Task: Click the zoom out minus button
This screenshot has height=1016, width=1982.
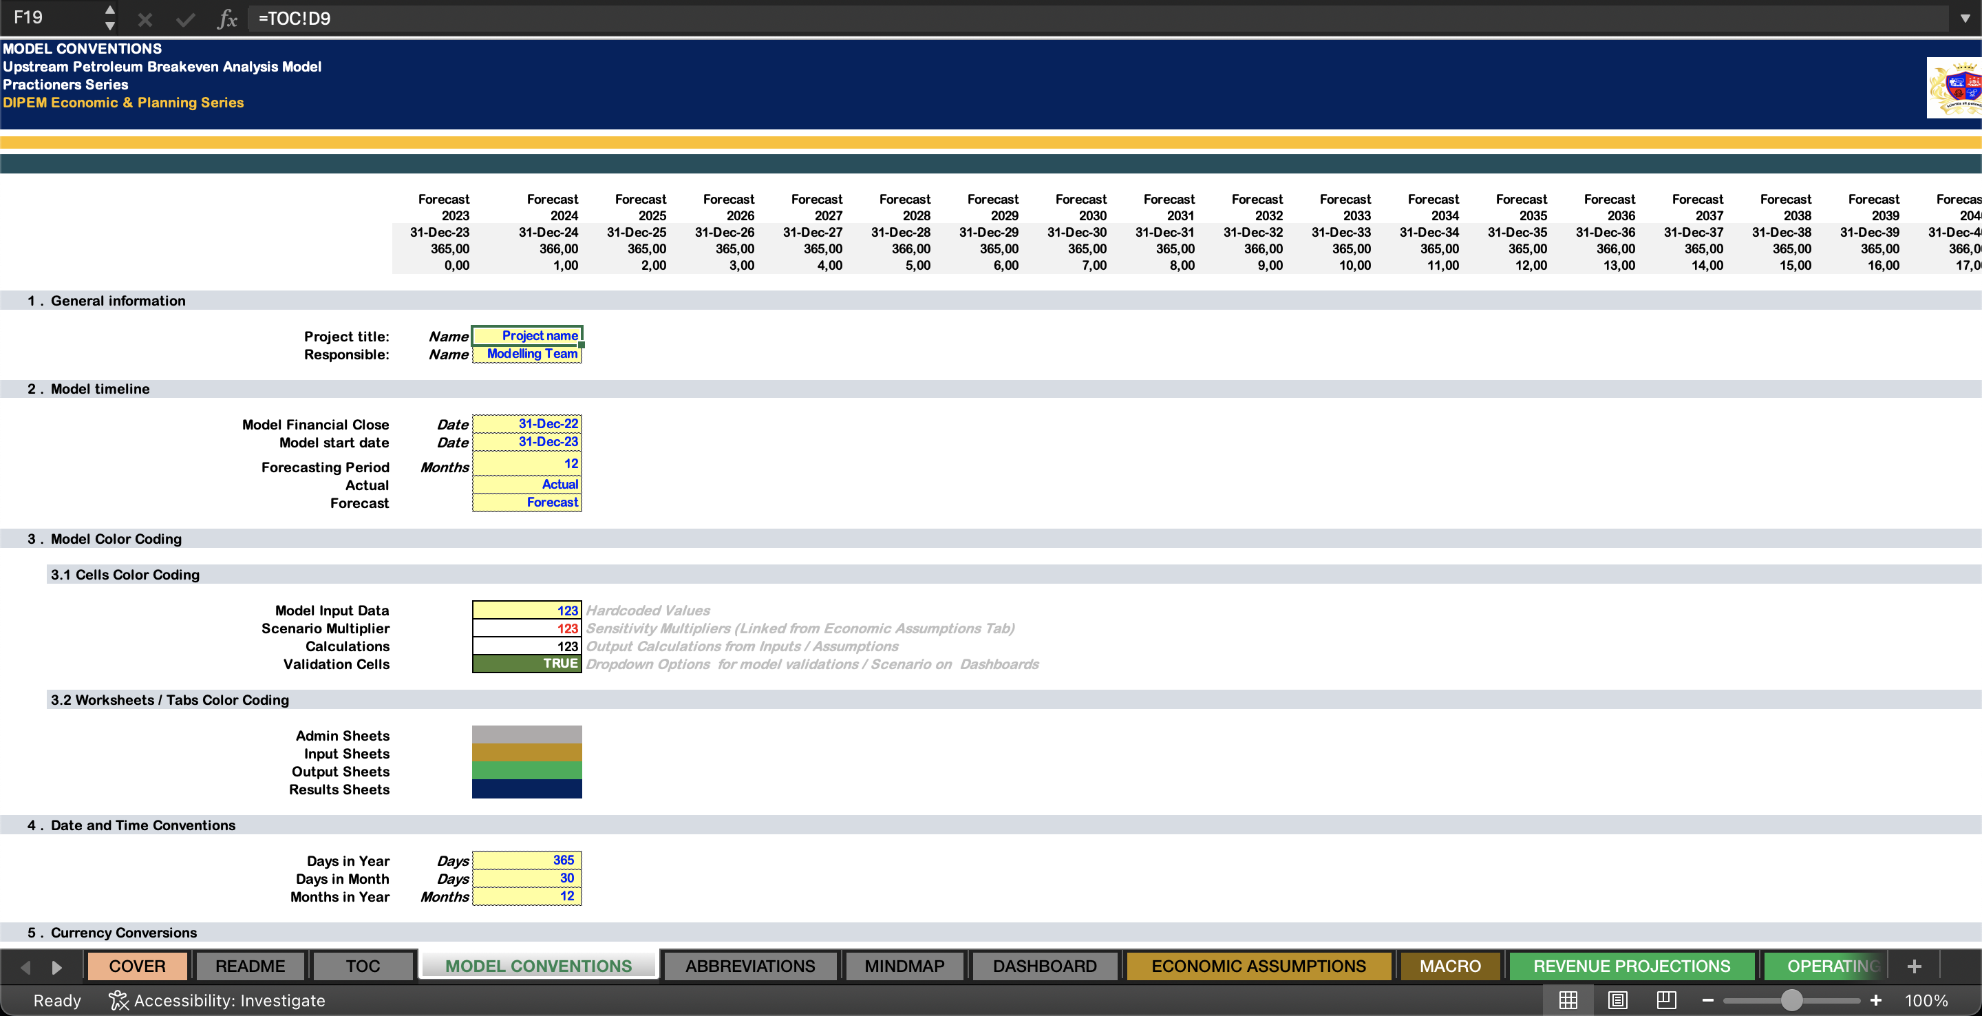Action: tap(1708, 1000)
